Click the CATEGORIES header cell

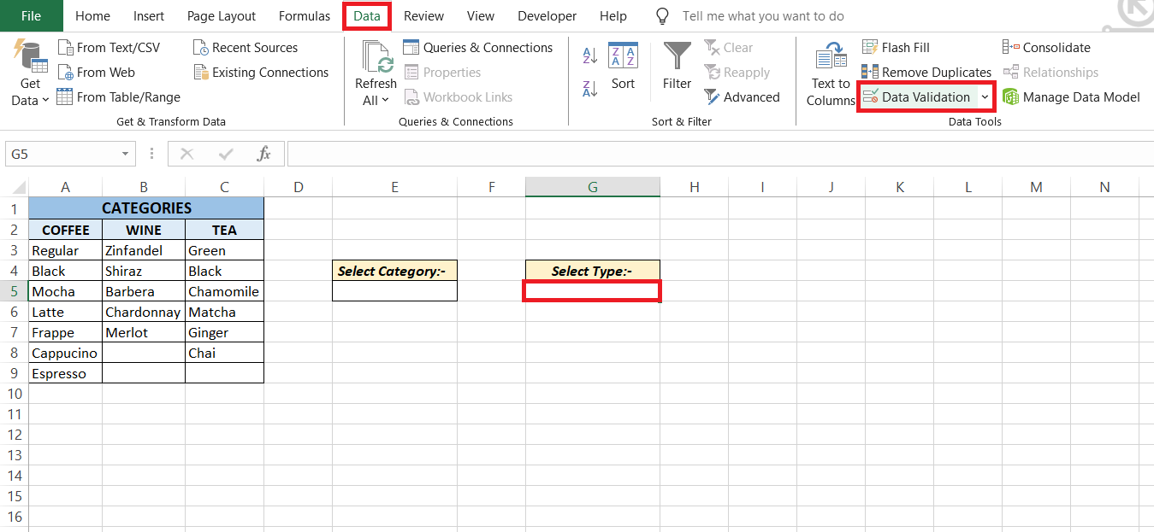(x=146, y=208)
